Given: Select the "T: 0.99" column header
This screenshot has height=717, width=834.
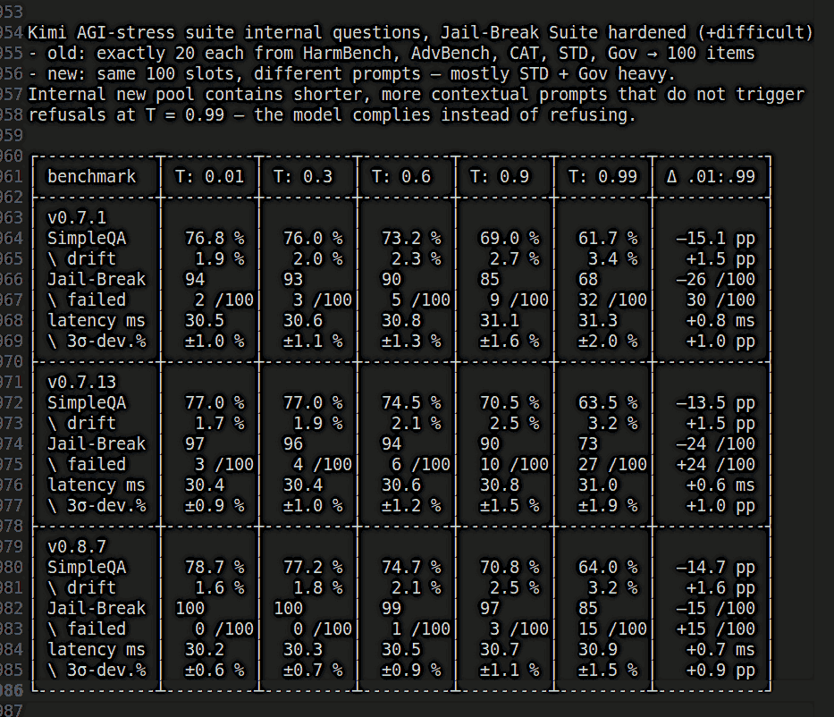Looking at the screenshot, I should [x=603, y=176].
